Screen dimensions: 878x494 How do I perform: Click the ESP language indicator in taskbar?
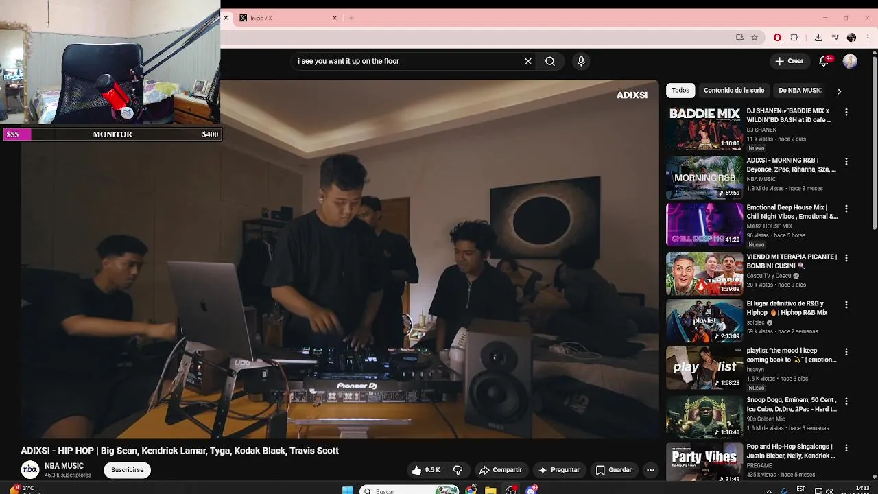tap(801, 489)
